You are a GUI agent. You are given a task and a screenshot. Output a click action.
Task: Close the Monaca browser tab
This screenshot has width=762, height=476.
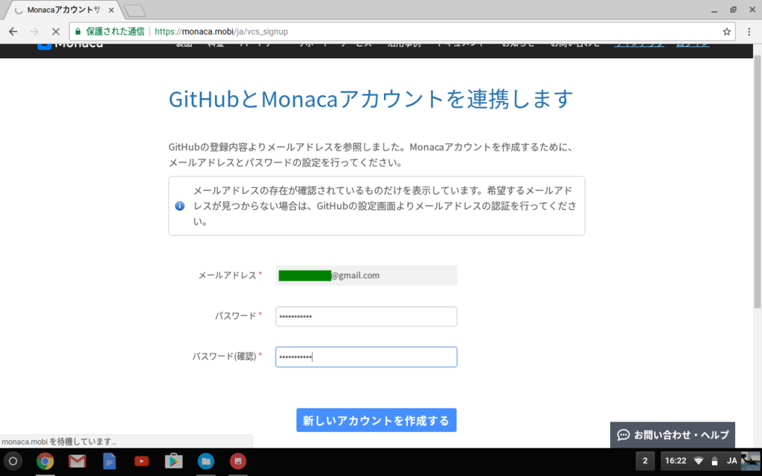coord(112,10)
